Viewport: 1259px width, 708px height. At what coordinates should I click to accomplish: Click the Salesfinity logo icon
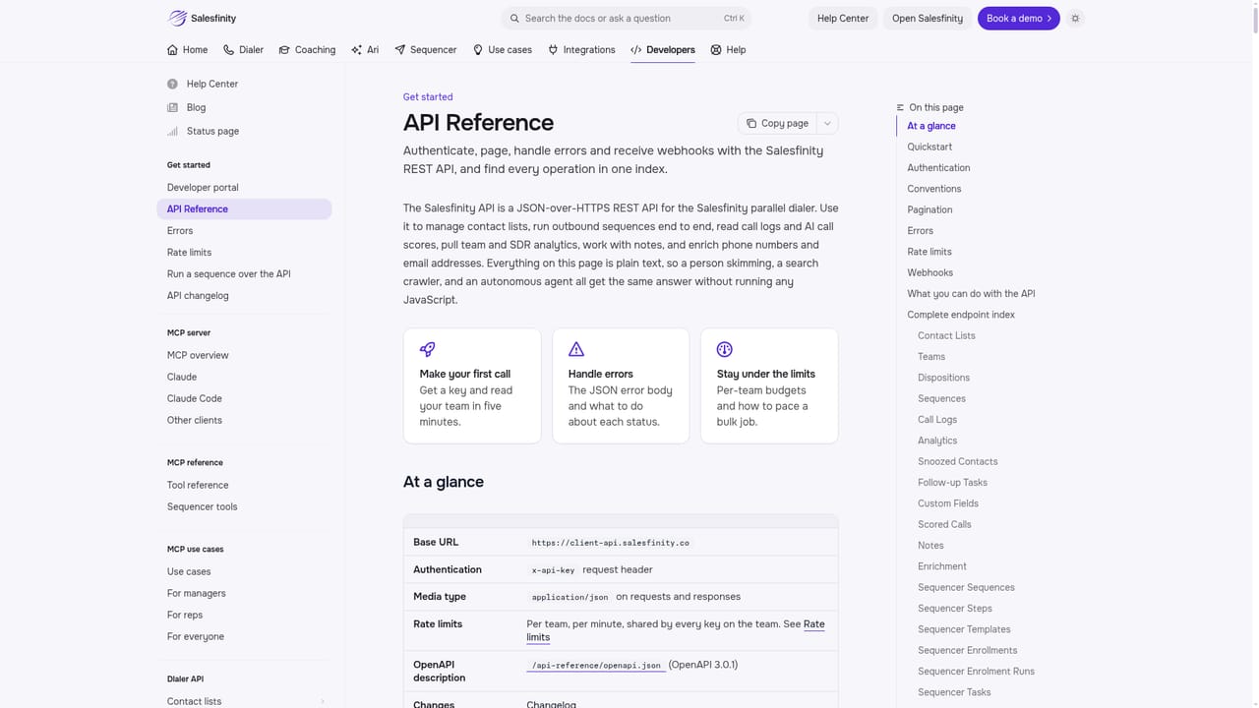pos(177,18)
